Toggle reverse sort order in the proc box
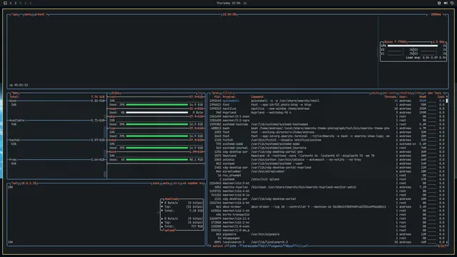This screenshot has width=457, height=257. click(x=405, y=93)
